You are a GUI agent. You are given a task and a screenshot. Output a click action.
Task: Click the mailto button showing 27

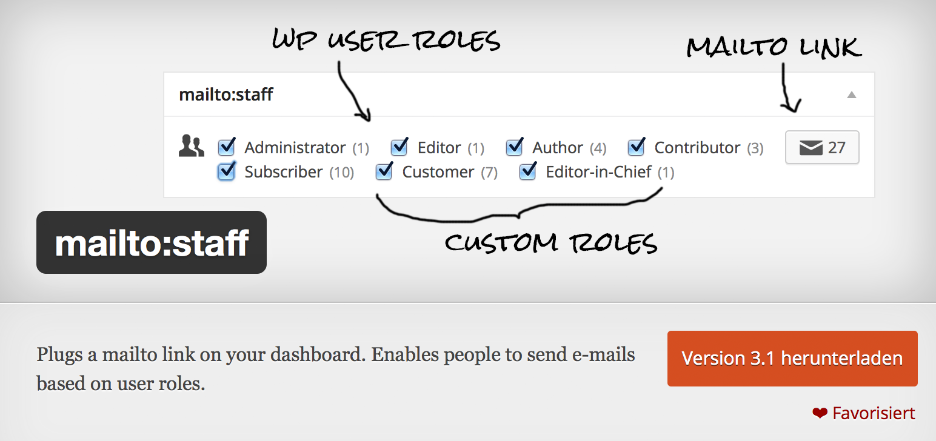pyautogui.click(x=822, y=148)
